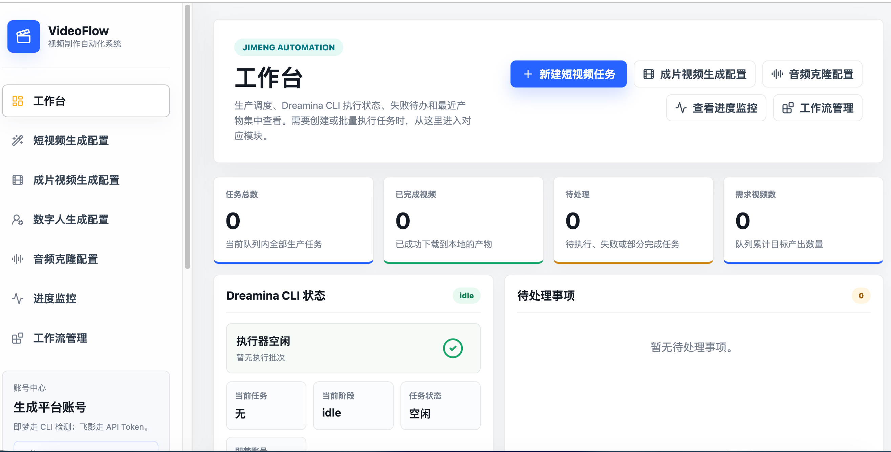Click text 当前队列内全部生产任务

[274, 244]
